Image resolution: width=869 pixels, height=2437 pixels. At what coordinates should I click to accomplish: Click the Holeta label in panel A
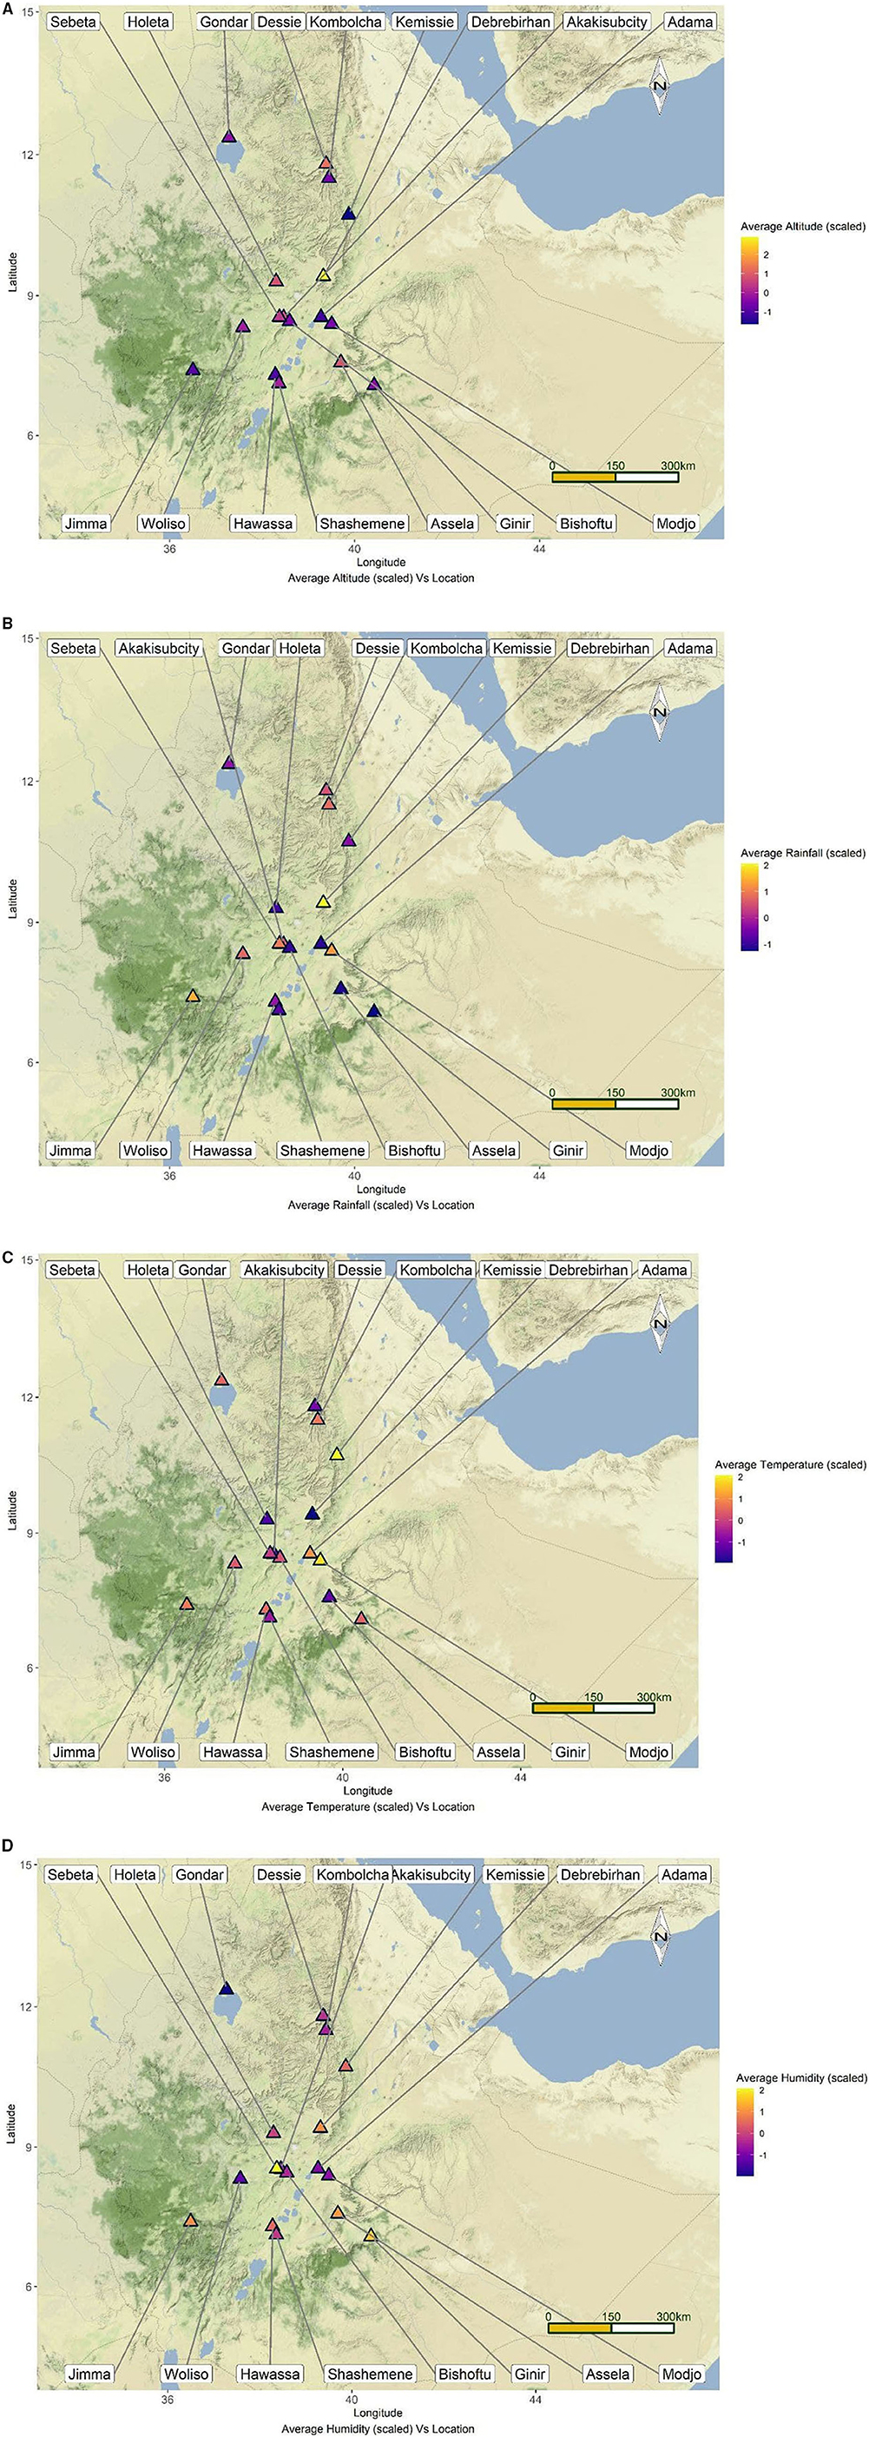click(x=148, y=22)
